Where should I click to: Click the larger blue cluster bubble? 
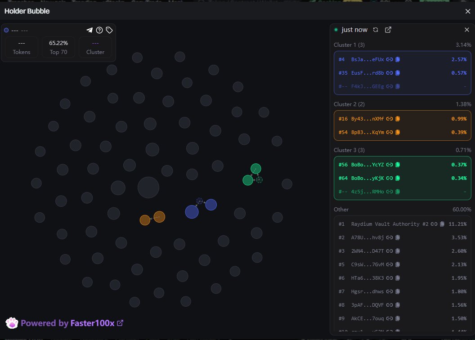tap(192, 212)
